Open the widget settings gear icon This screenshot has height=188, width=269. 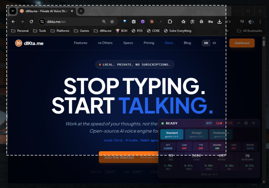pos(246,123)
